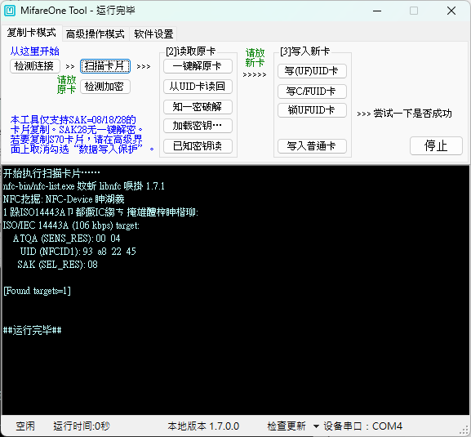Click the ATQA (SENS_RES) line
Screen dimensions: 471x437
pyautogui.click(x=66, y=239)
